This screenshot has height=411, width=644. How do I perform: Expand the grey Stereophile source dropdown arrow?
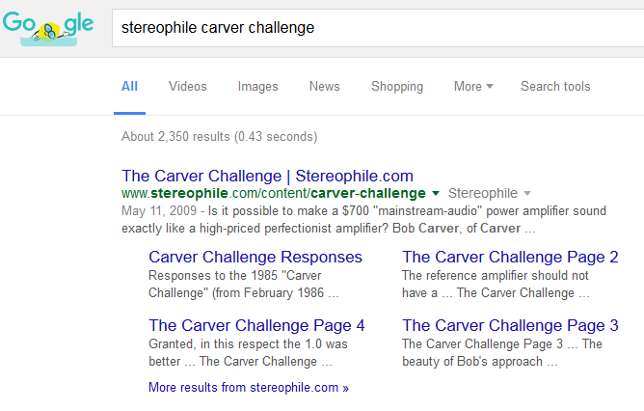527,193
